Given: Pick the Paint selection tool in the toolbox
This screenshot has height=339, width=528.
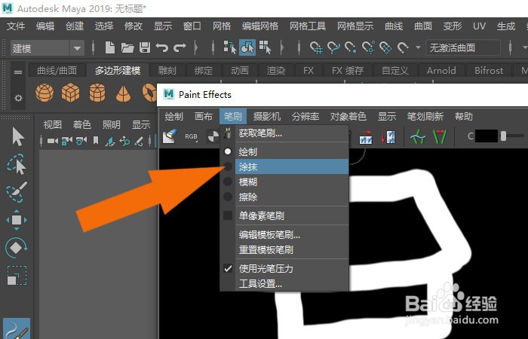Looking at the screenshot, I should pyautogui.click(x=16, y=192).
